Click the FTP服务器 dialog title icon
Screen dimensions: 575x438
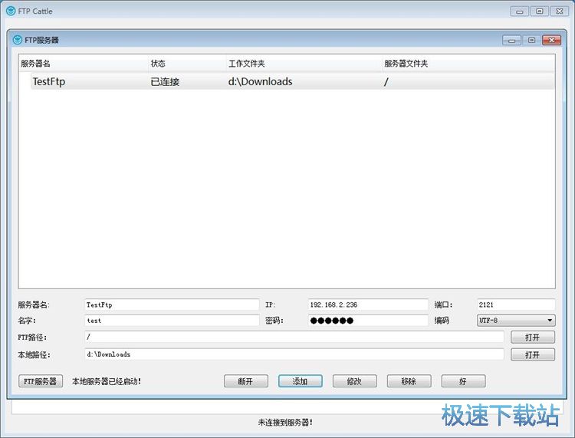pyautogui.click(x=17, y=40)
